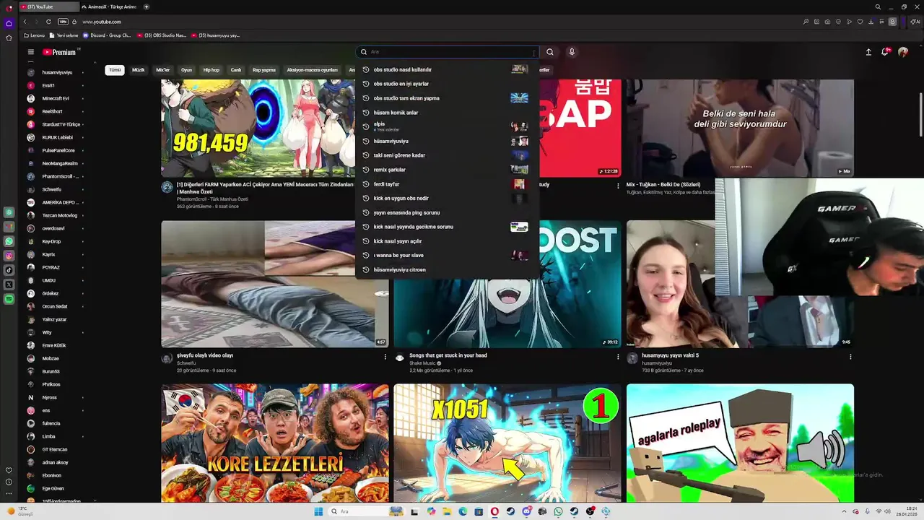Image resolution: width=924 pixels, height=520 pixels.
Task: Go back with browser back arrow
Action: (x=25, y=22)
